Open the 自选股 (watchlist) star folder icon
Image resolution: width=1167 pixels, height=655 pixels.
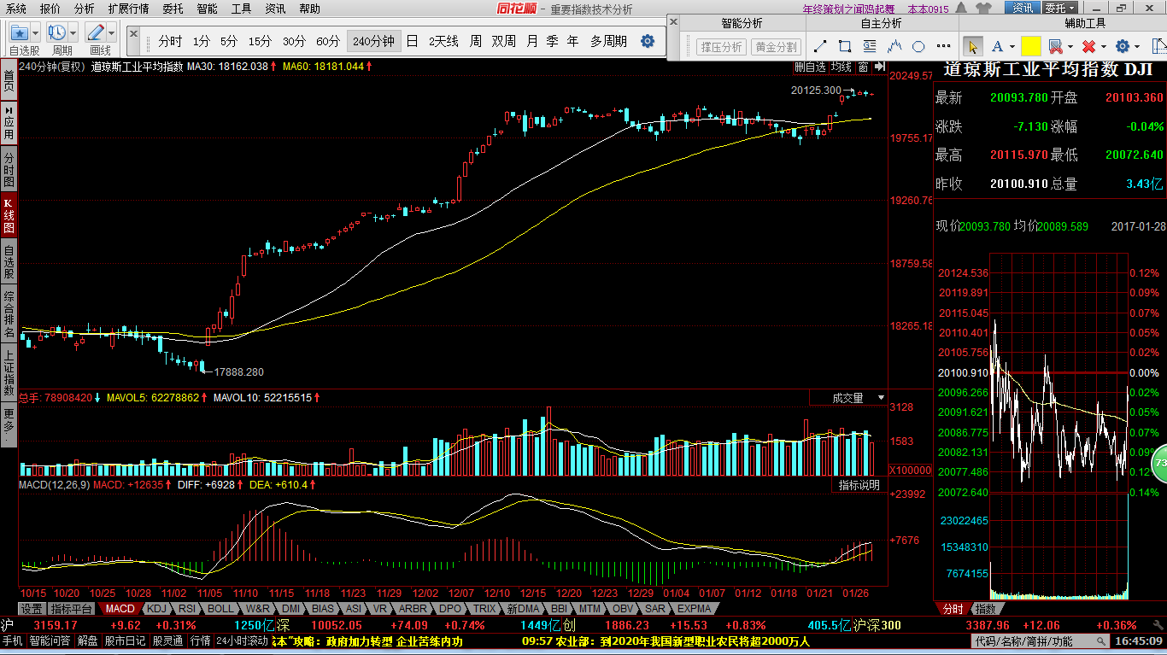pyautogui.click(x=21, y=33)
